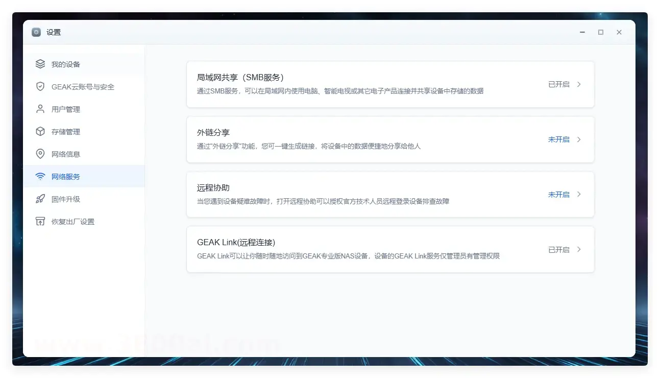Click 已开启 status of SMB service
660x378 pixels.
pyautogui.click(x=558, y=84)
